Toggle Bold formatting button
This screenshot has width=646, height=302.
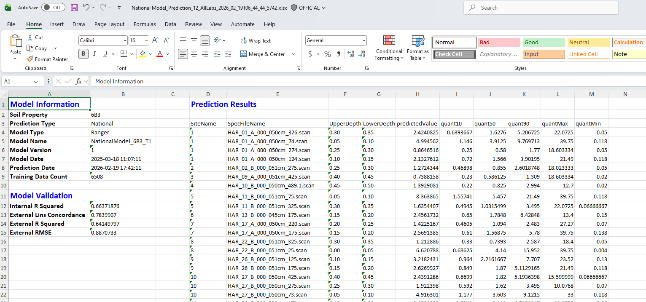click(83, 54)
